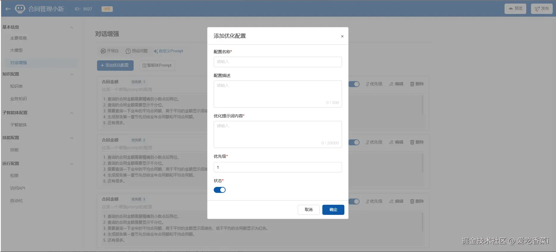Screen dimensions: 556x252
Task: Collapse the 基本信息 sidebar section
Action: coord(72,27)
